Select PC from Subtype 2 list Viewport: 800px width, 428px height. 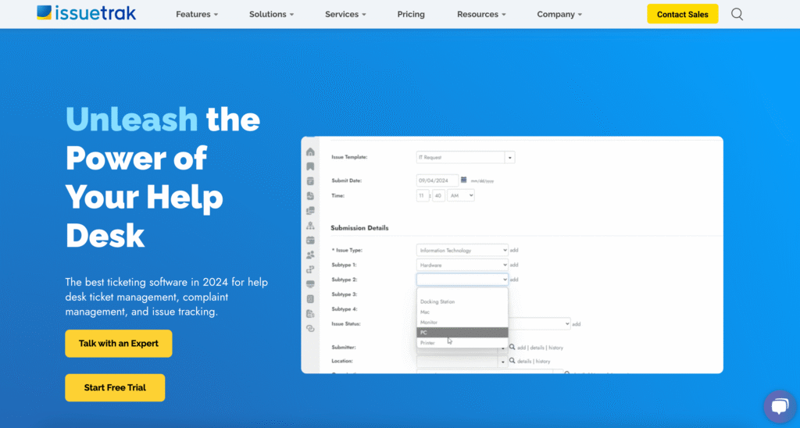coord(462,333)
